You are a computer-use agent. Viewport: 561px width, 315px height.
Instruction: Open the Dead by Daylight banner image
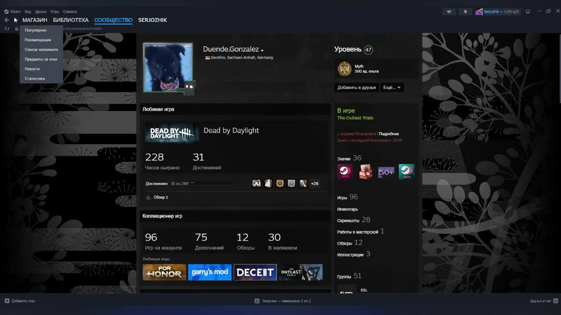click(x=172, y=133)
